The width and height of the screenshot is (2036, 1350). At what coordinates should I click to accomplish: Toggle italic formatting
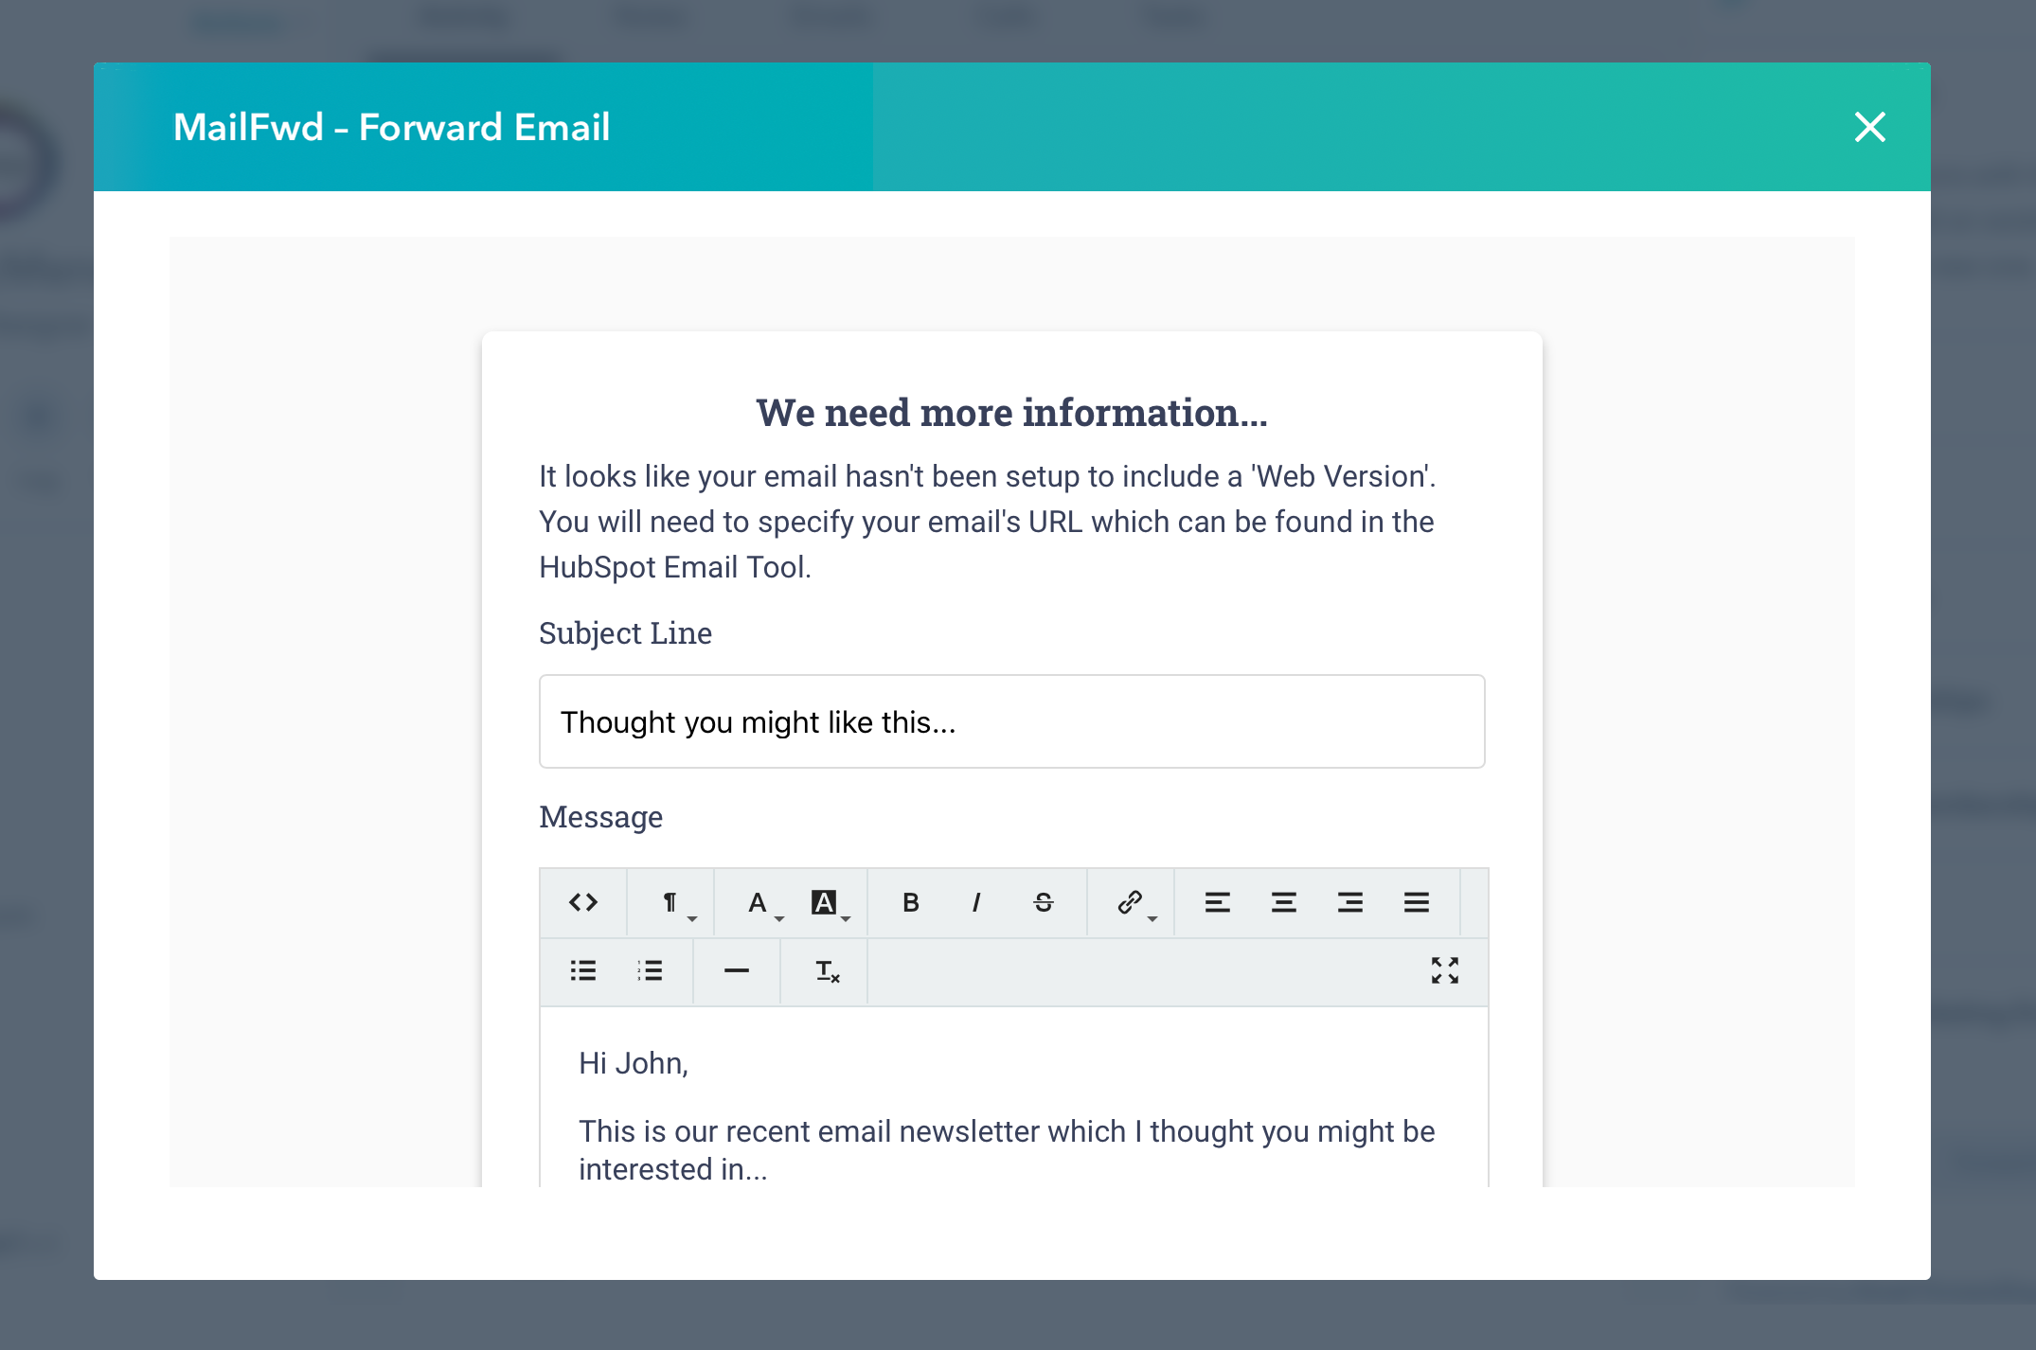pyautogui.click(x=977, y=902)
